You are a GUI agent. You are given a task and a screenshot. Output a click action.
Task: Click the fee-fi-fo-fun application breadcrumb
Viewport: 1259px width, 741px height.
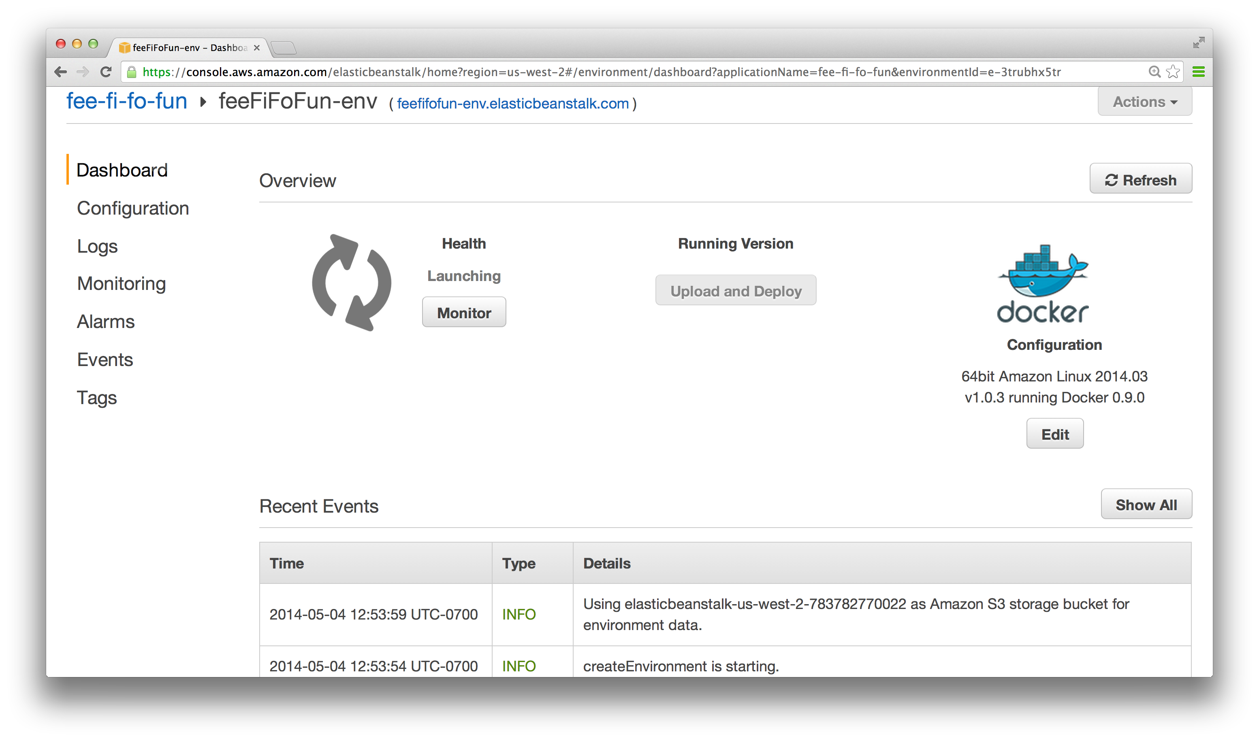(127, 101)
